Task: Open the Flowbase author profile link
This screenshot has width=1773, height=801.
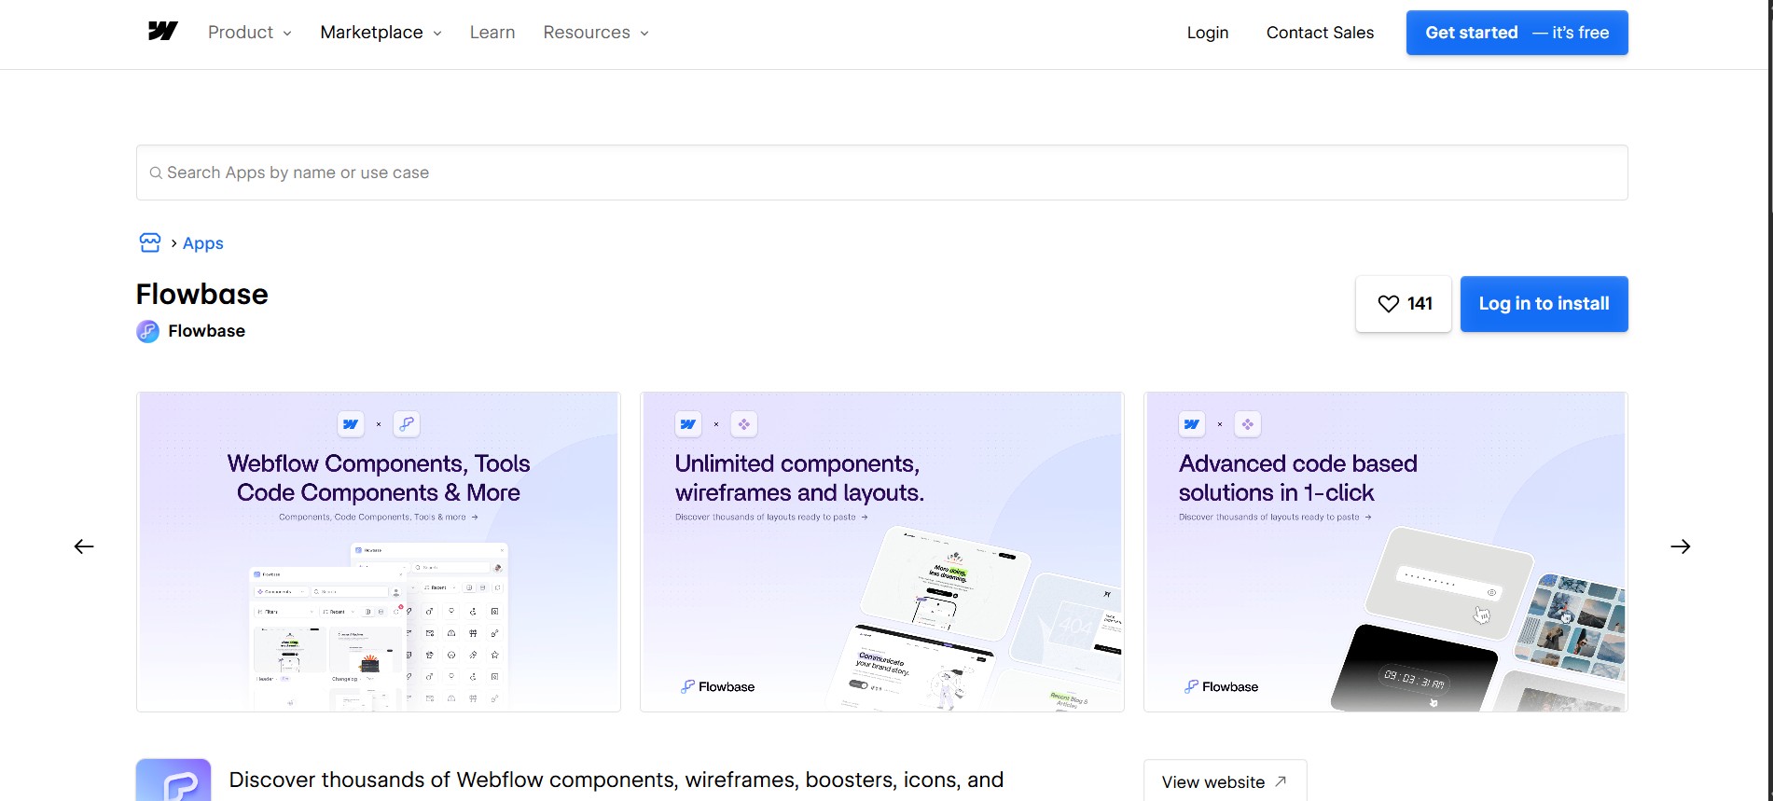Action: [206, 331]
